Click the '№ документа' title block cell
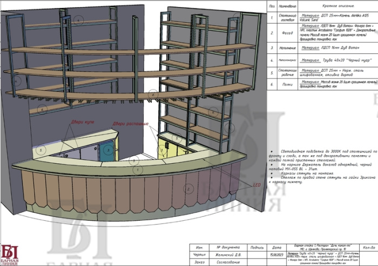Image resolution: width=378 pixels, height=266 pixels. point(228,248)
